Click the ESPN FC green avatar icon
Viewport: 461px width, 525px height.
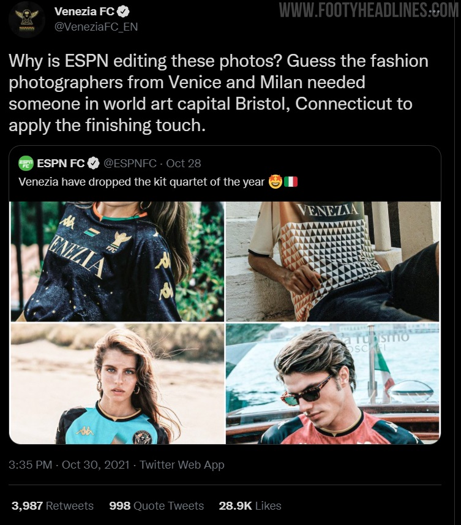(26, 163)
